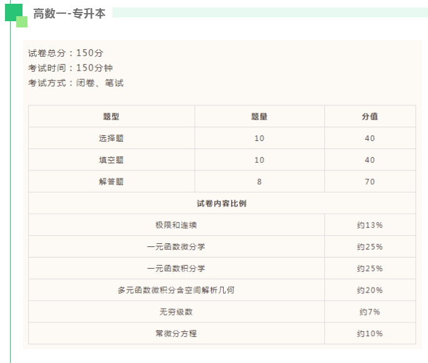
Task: Click the 分值 column header
Action: [x=370, y=117]
